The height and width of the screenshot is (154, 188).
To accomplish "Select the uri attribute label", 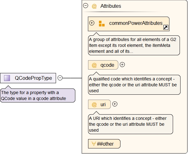I will (x=103, y=105).
